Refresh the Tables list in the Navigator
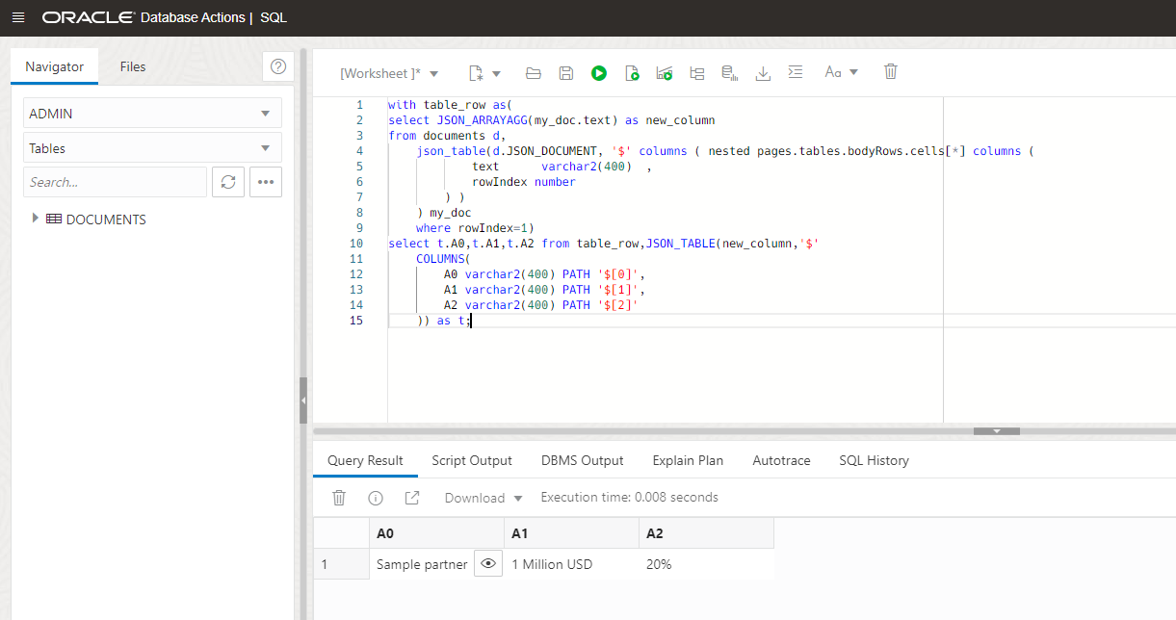The width and height of the screenshot is (1176, 620). (x=227, y=181)
